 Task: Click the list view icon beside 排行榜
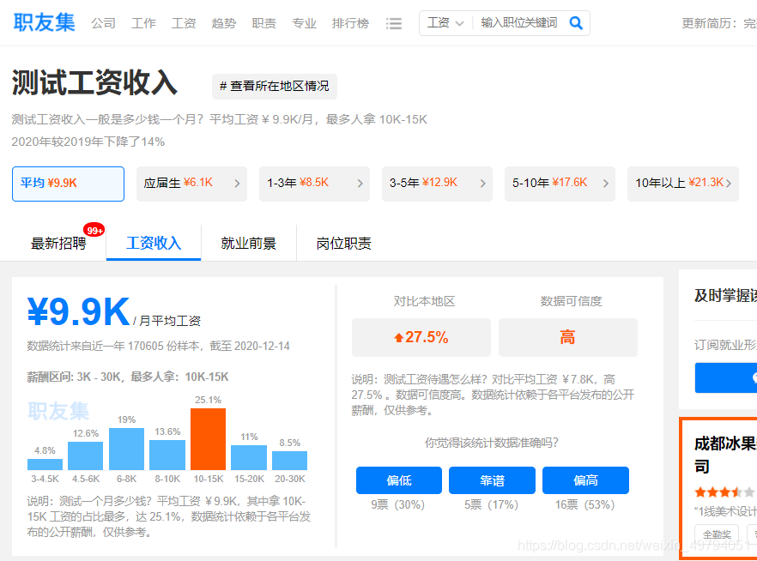pyautogui.click(x=394, y=23)
